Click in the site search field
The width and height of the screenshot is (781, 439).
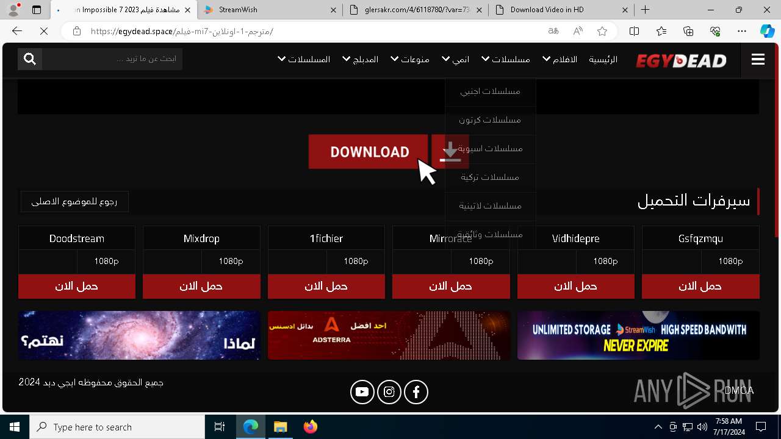(112, 59)
